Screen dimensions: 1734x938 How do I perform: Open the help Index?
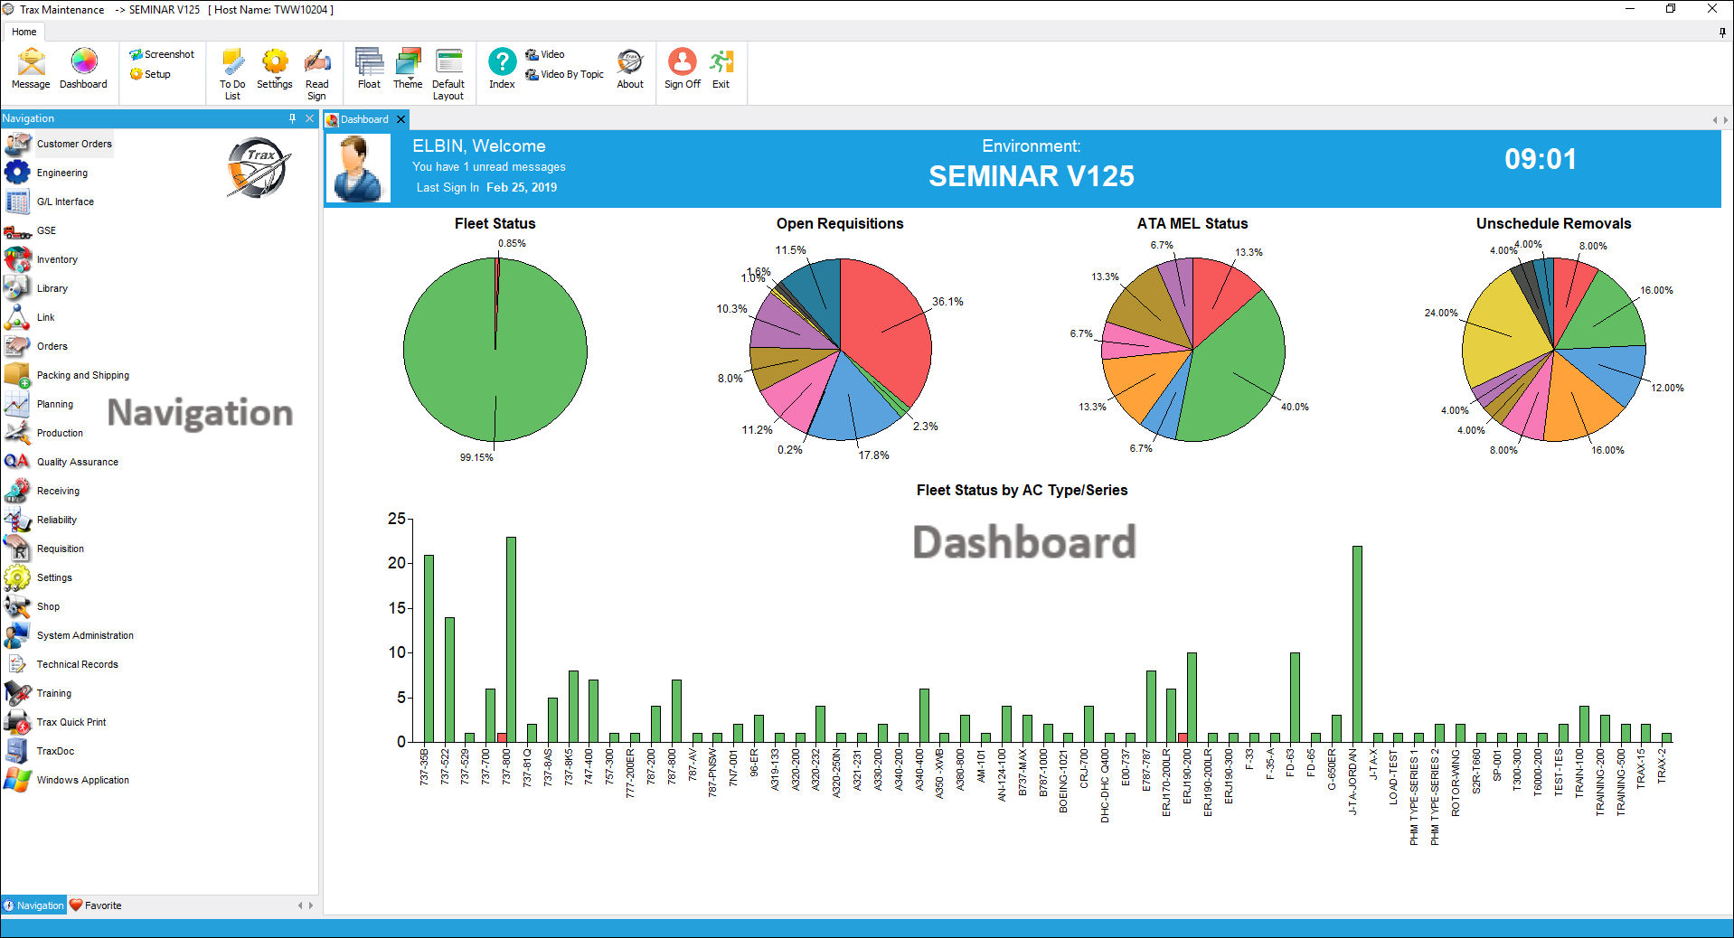click(x=502, y=69)
